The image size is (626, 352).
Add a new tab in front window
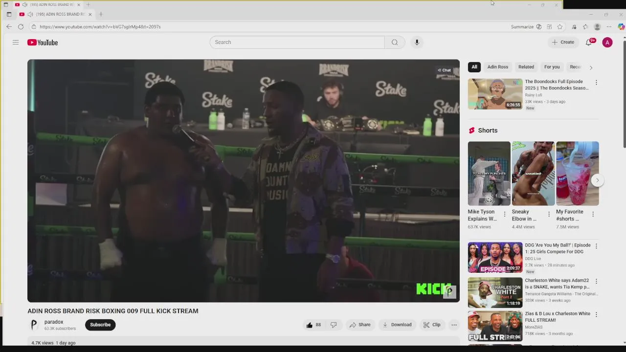pyautogui.click(x=101, y=14)
